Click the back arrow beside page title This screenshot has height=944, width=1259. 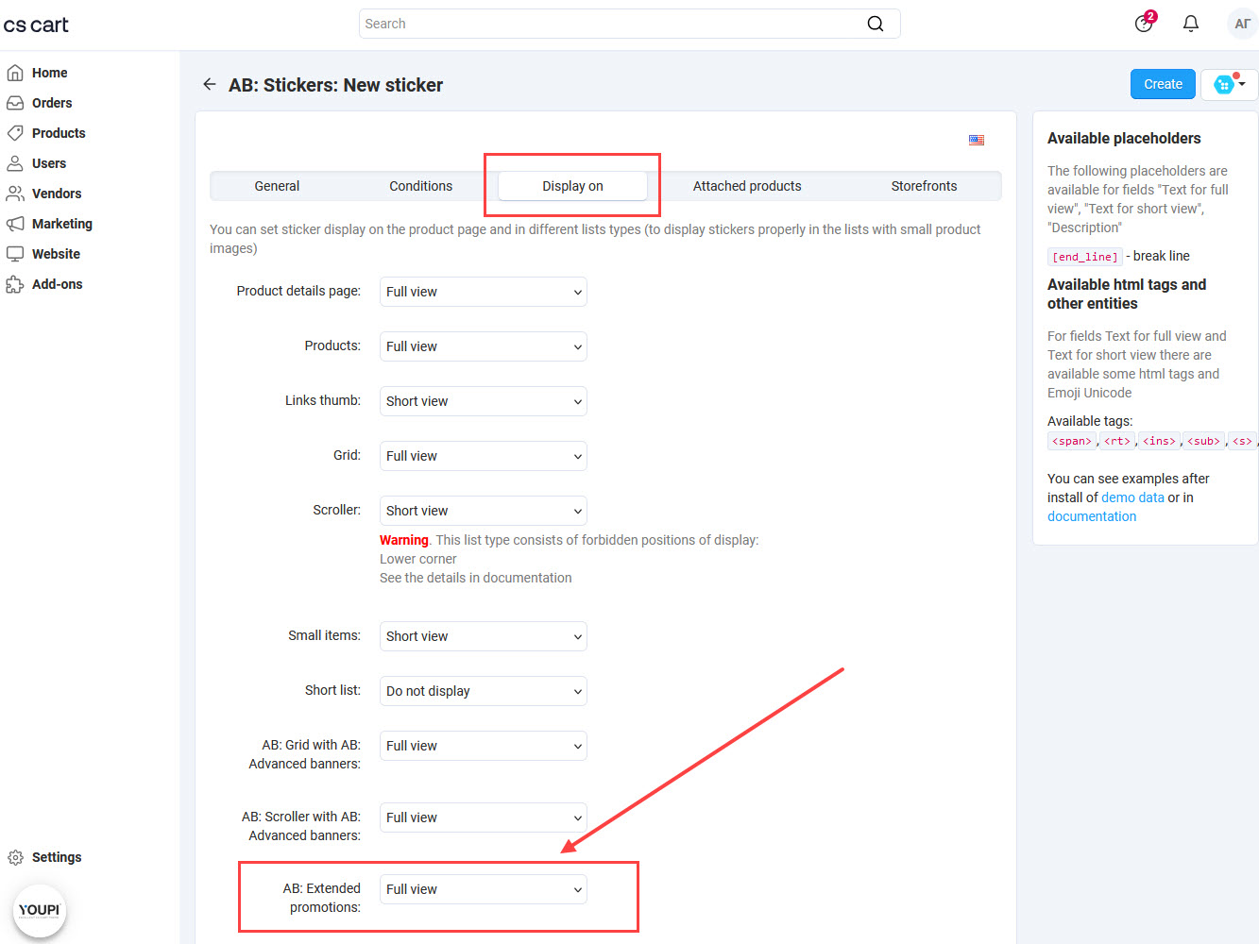210,85
